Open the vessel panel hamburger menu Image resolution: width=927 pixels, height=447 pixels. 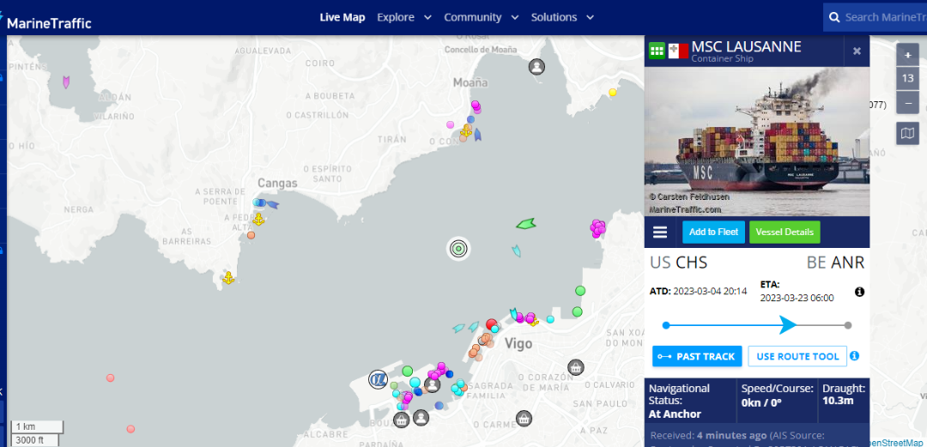660,232
